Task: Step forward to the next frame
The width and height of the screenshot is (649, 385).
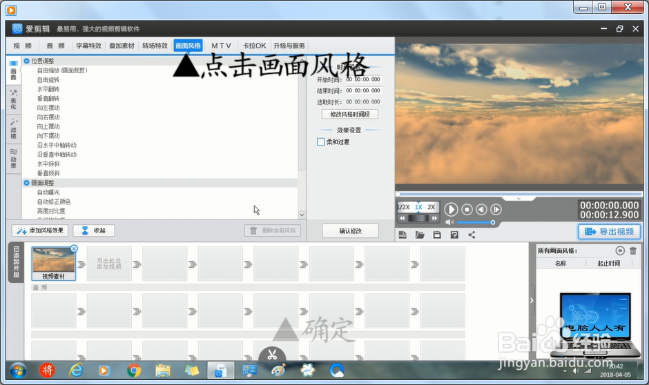Action: coord(496,210)
